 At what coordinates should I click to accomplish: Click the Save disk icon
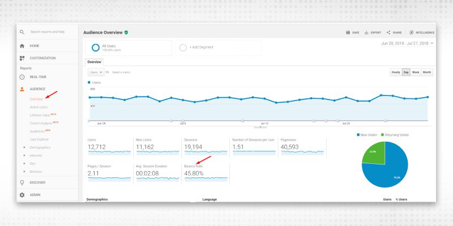tap(348, 33)
